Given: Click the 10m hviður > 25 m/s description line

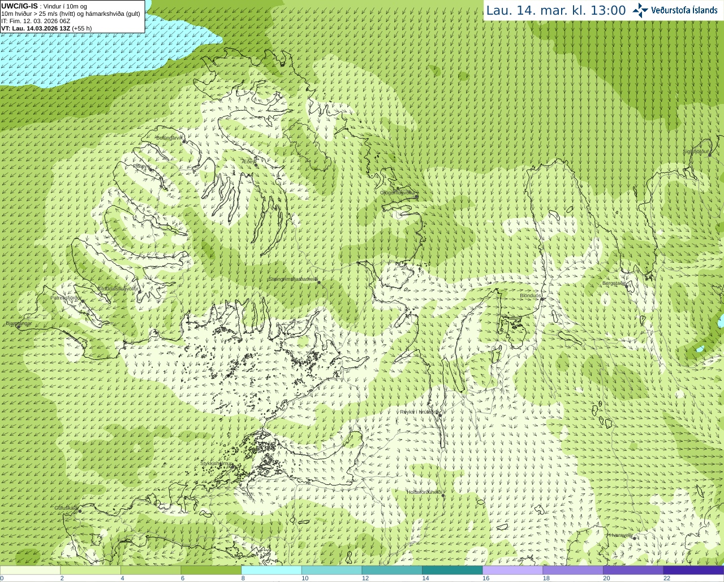Looking at the screenshot, I should coord(71,14).
